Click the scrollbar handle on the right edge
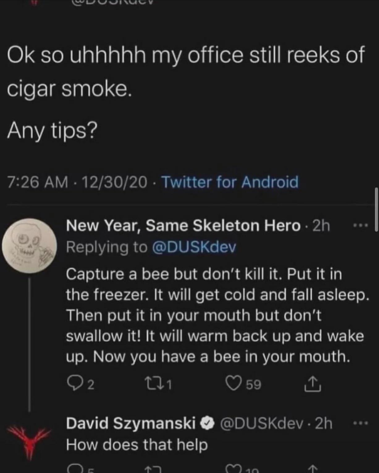The width and height of the screenshot is (379, 473). click(376, 209)
